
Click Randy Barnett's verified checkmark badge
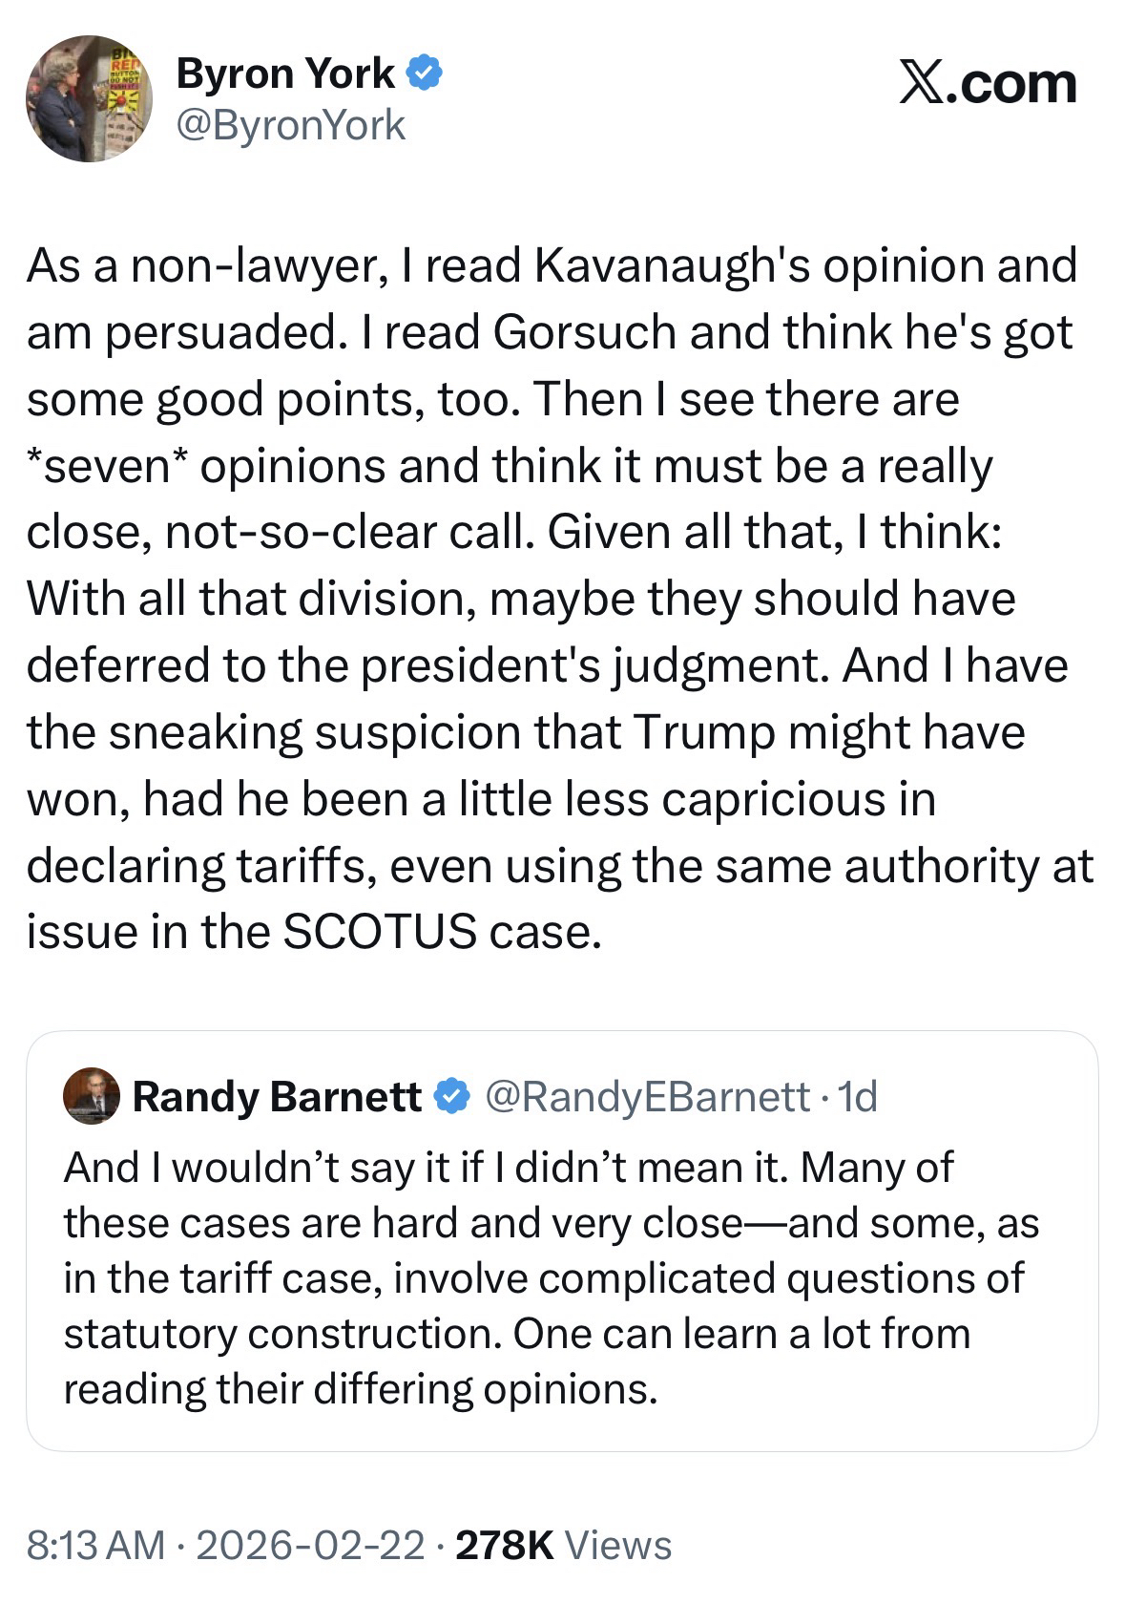pos(451,1096)
